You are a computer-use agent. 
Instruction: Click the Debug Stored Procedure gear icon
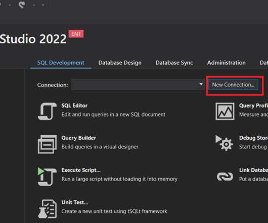click(x=224, y=143)
